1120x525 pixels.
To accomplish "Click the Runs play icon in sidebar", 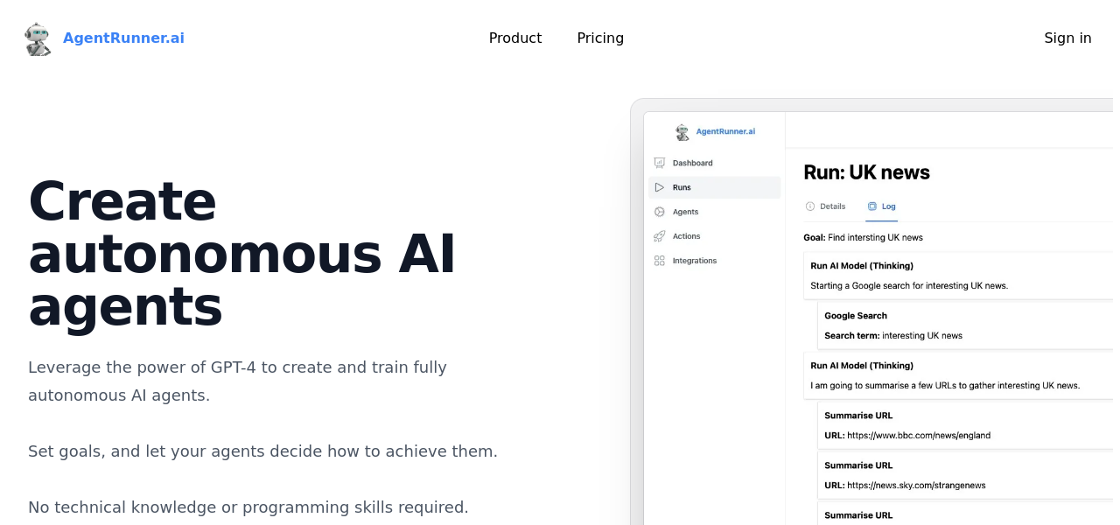I will (660, 187).
